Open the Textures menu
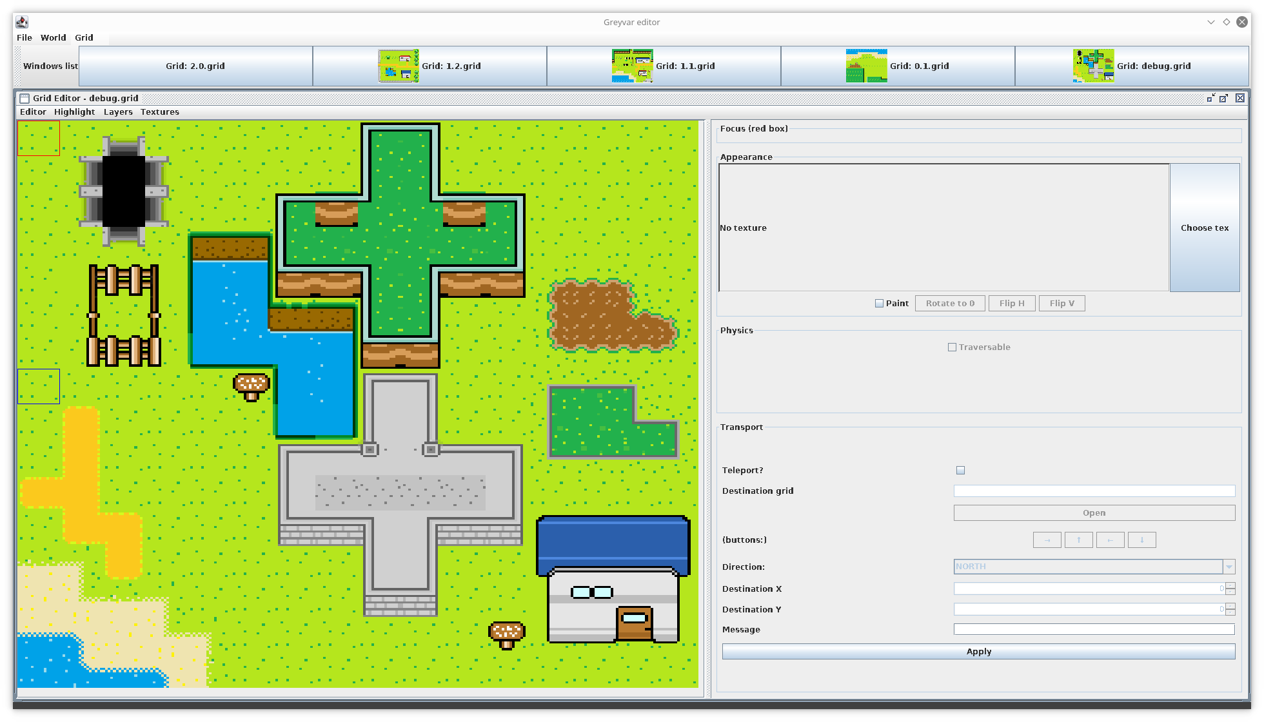The height and width of the screenshot is (722, 1264). (160, 112)
